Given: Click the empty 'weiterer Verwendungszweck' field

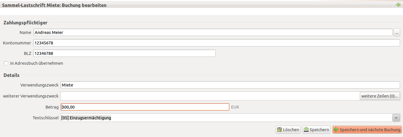Looking at the screenshot, I should [210, 96].
